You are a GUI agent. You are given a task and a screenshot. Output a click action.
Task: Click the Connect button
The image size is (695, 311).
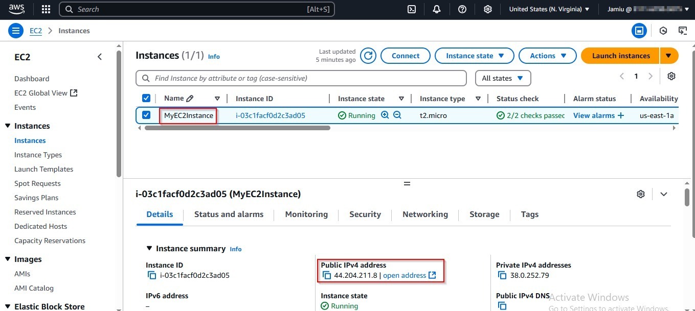(406, 56)
